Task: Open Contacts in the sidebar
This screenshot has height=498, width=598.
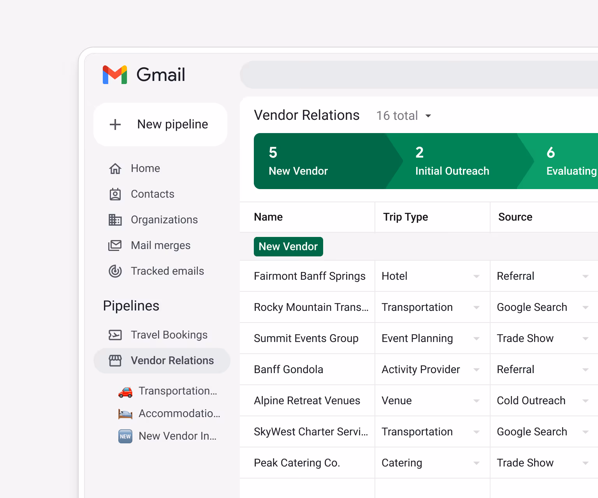Action: click(x=153, y=194)
